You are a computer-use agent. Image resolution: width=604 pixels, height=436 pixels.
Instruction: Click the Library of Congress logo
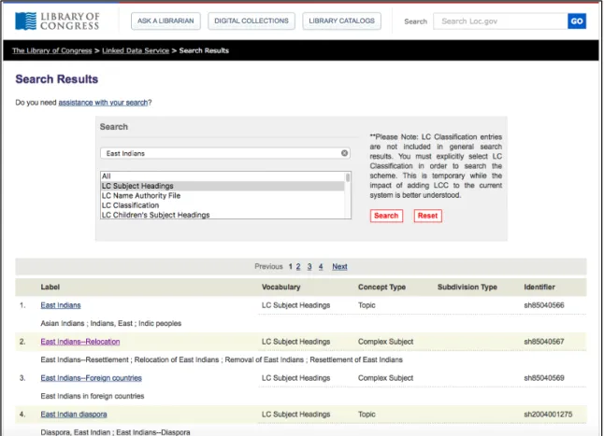57,21
